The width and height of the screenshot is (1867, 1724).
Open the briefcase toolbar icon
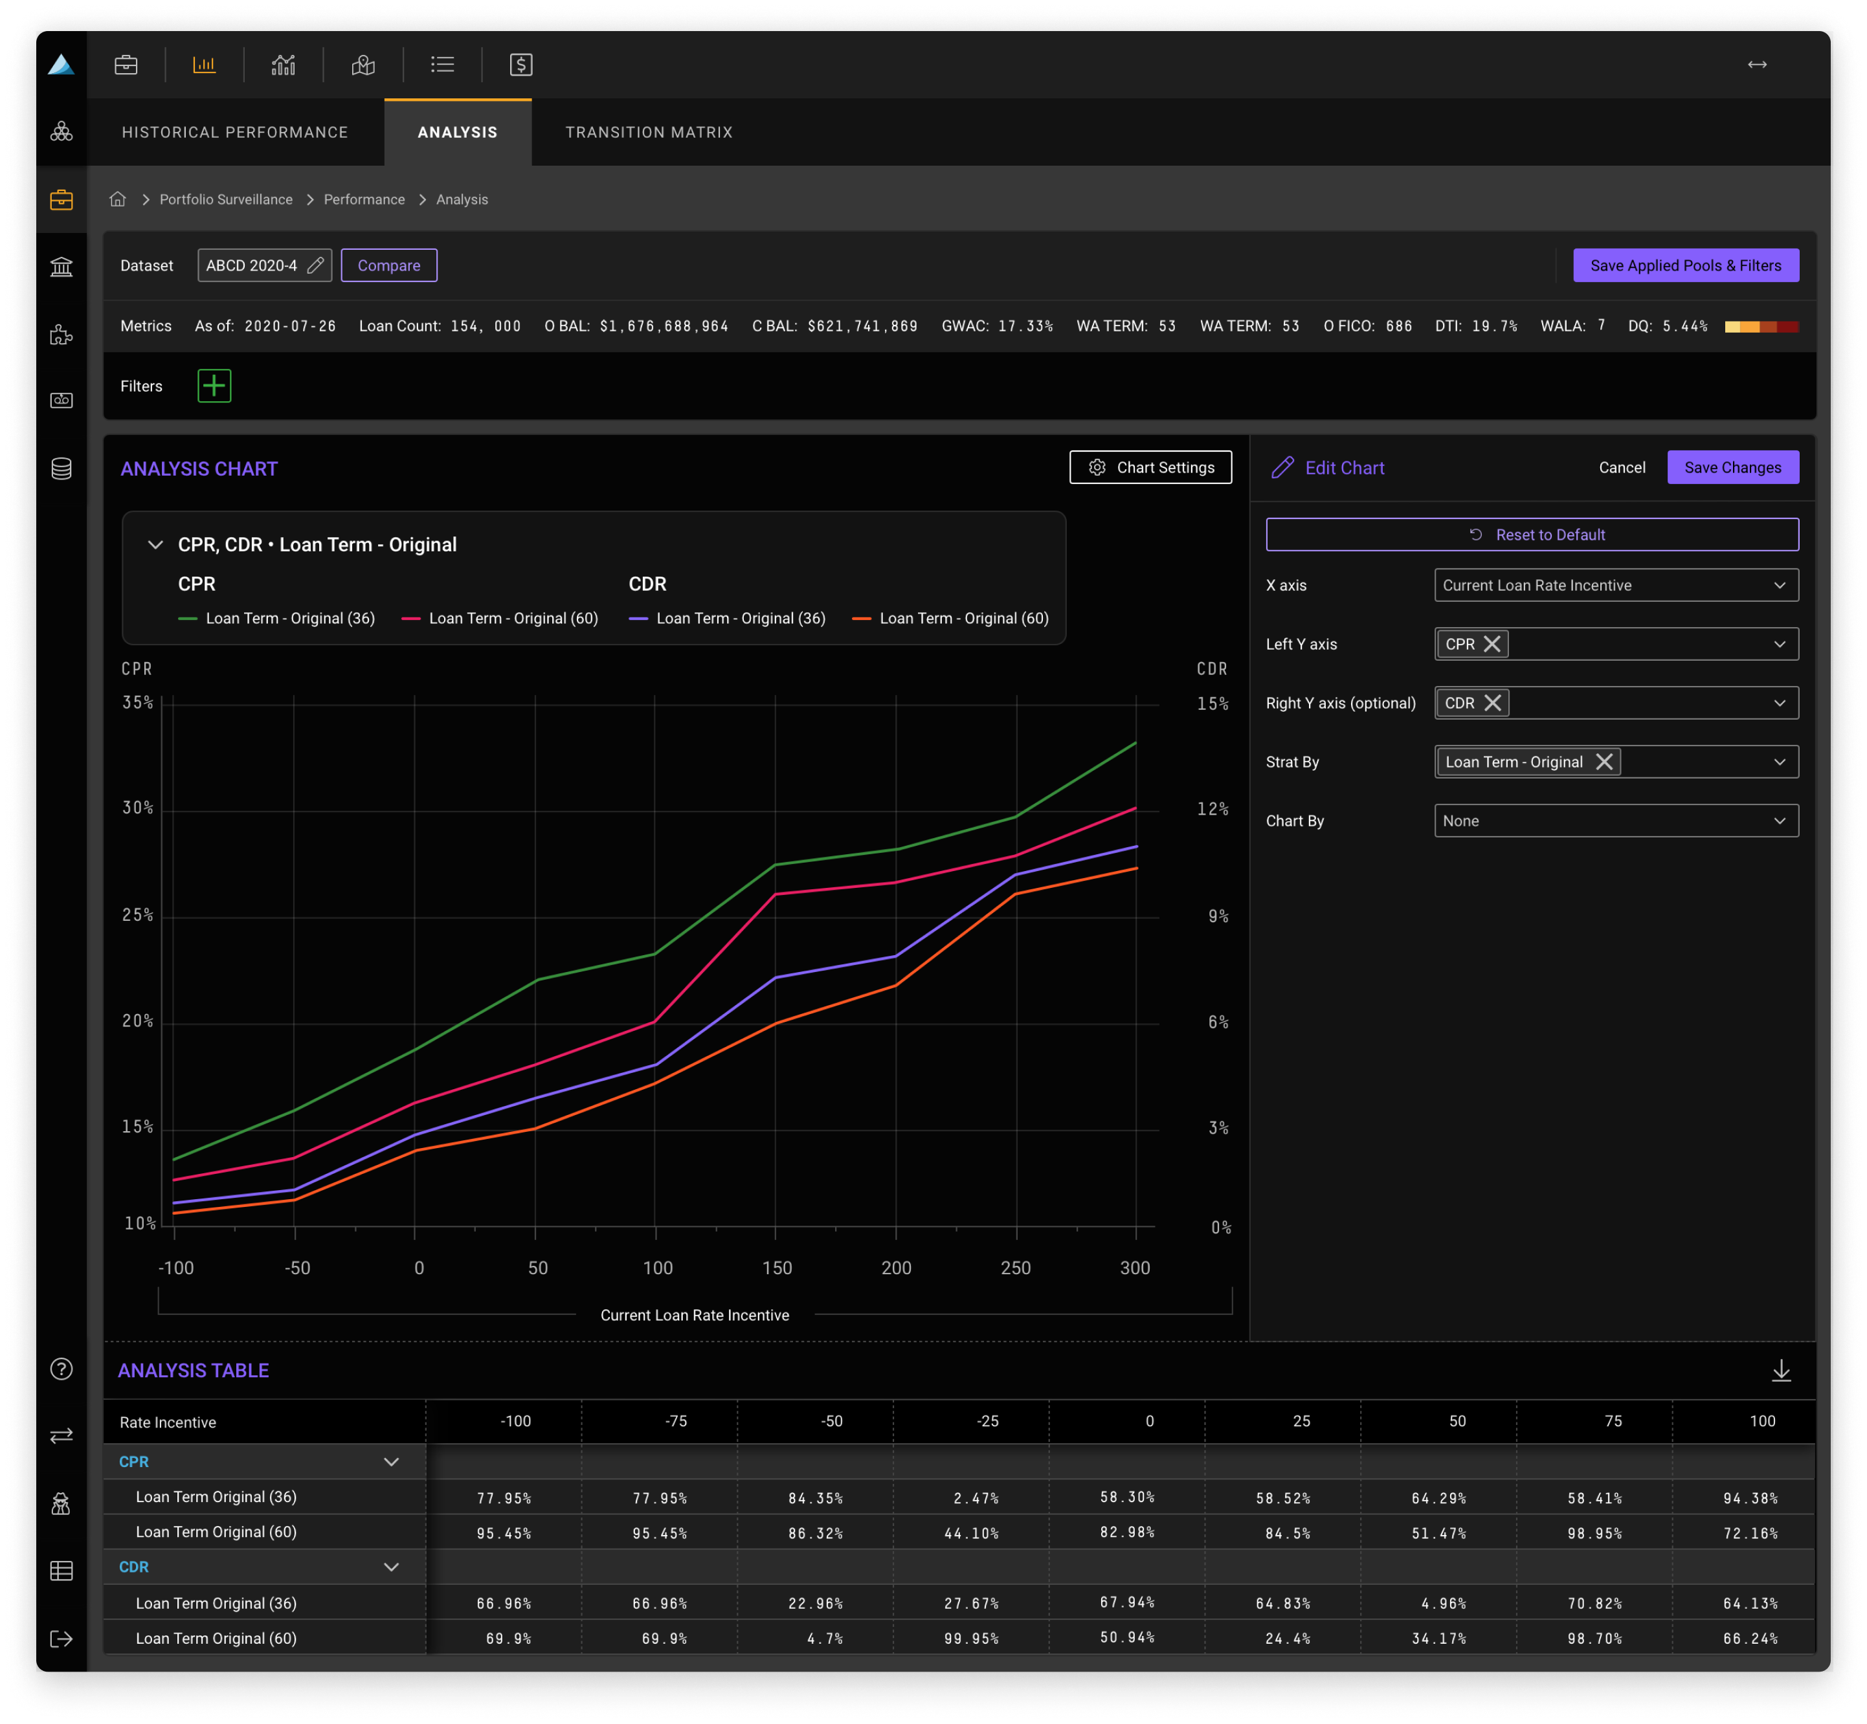coord(126,64)
